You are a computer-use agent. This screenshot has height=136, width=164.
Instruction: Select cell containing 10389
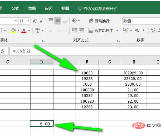87,95
